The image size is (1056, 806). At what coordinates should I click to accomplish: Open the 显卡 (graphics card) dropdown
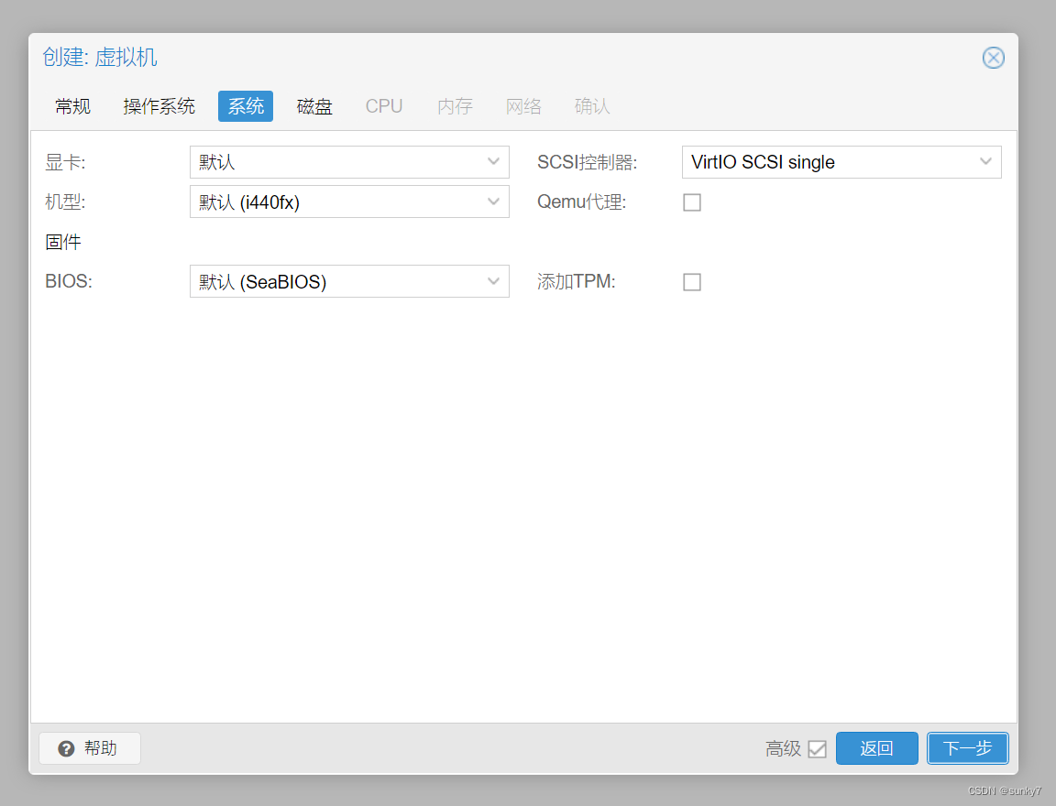coord(348,162)
